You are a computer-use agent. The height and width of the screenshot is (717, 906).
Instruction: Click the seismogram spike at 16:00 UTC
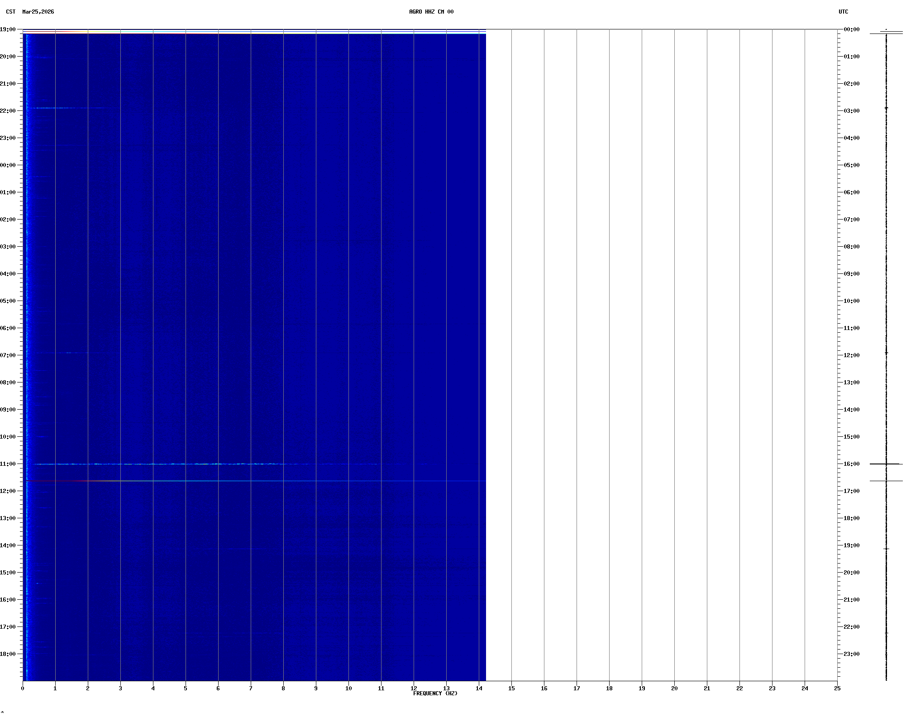click(x=886, y=464)
